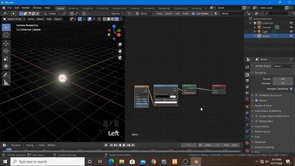Open the Render menu
Image resolution: width=295 pixels, height=166 pixels.
[26, 8]
